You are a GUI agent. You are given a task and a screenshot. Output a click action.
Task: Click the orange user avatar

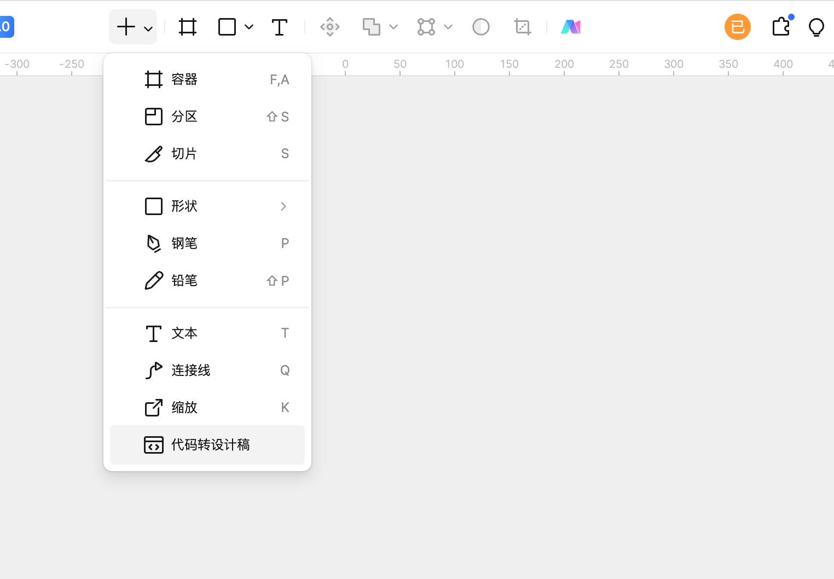point(737,27)
